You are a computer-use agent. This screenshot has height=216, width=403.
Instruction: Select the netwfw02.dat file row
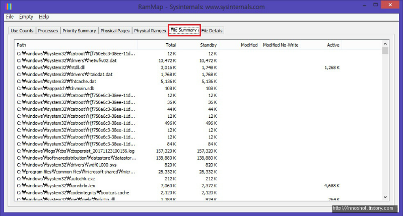click(198, 60)
